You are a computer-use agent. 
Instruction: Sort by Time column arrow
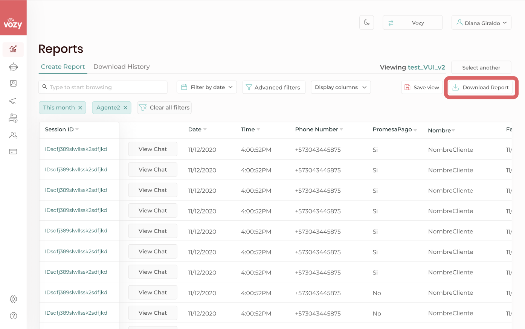point(258,129)
